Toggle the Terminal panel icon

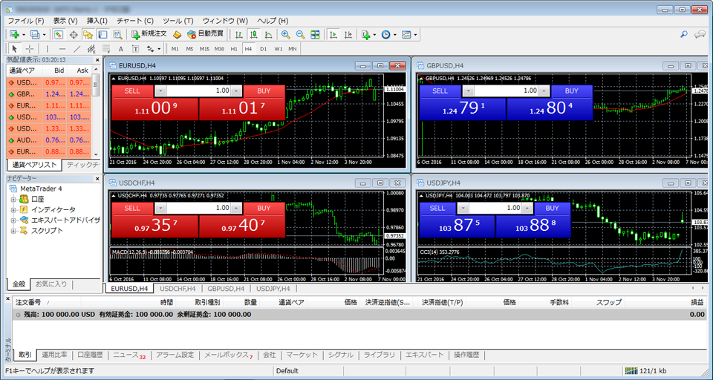(x=102, y=35)
